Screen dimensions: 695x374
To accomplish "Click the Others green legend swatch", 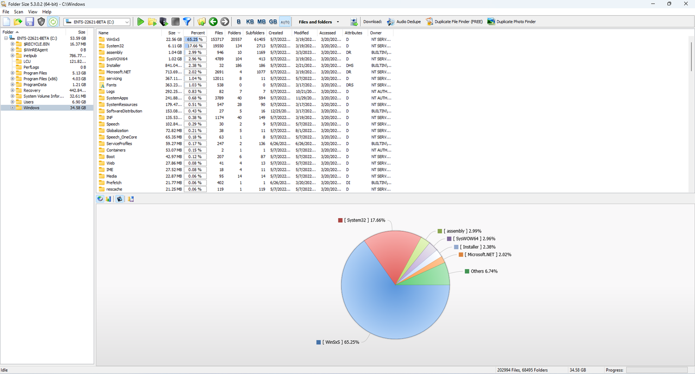I will point(467,271).
